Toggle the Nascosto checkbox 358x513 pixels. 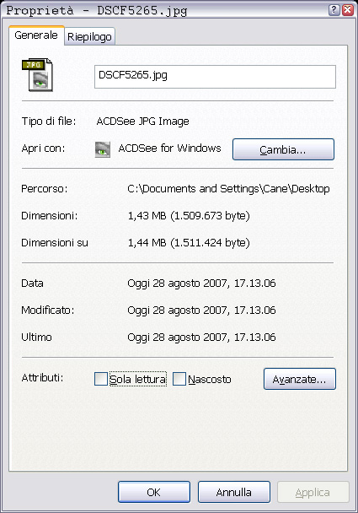(179, 379)
